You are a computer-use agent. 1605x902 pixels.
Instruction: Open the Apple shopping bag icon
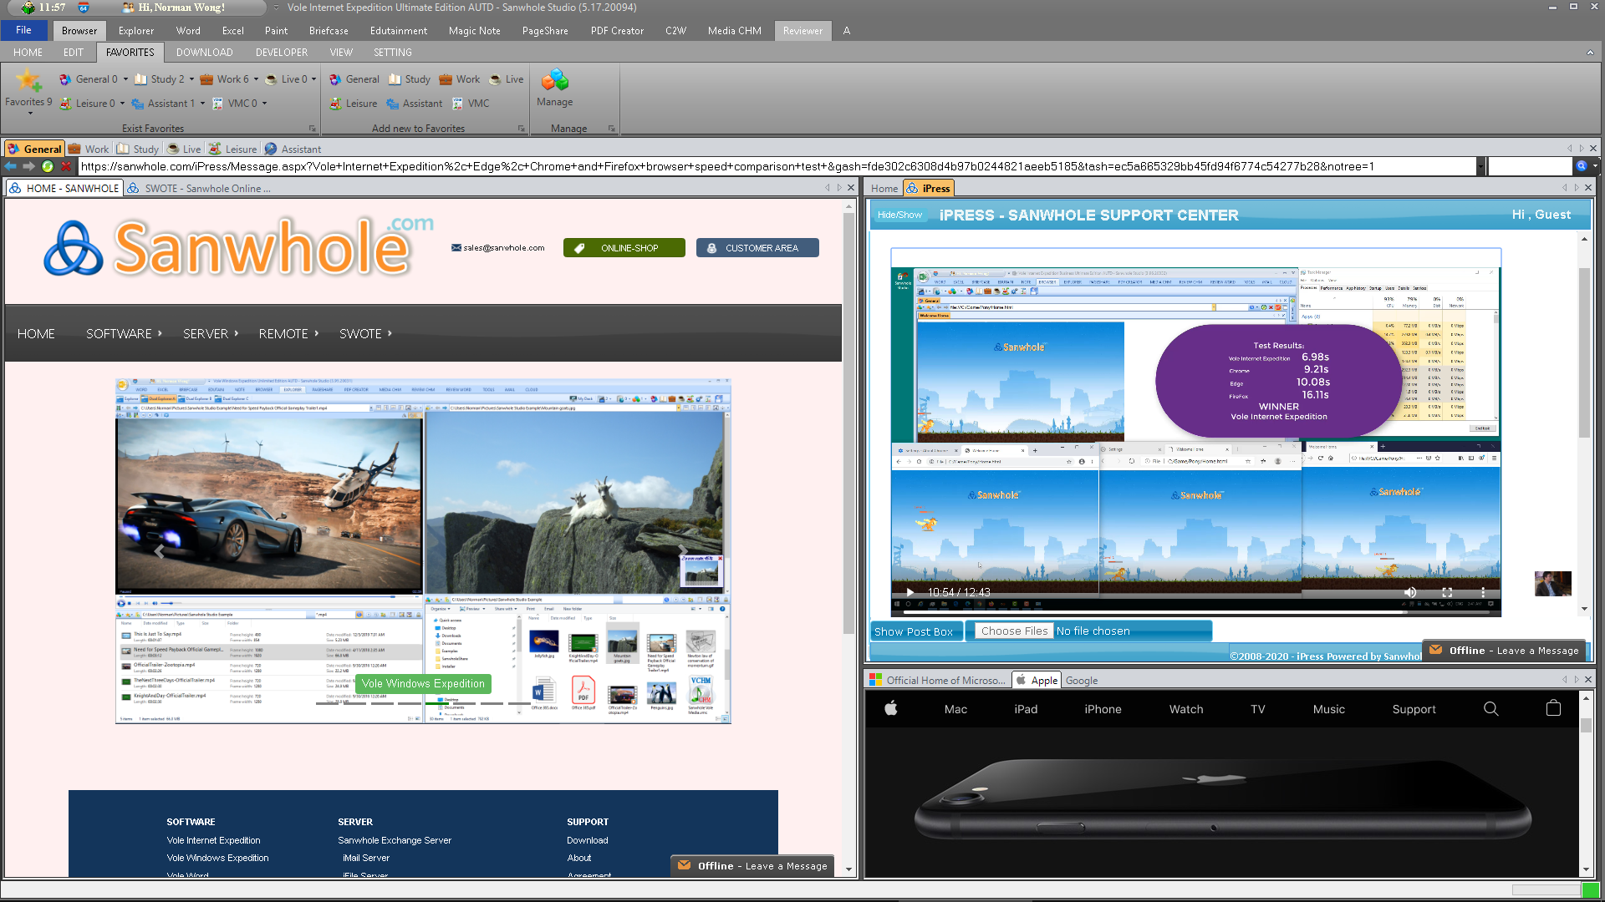[1553, 708]
